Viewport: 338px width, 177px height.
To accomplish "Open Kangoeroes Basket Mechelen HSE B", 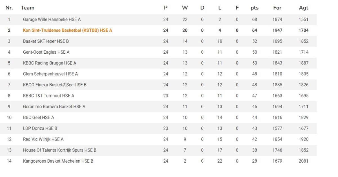I will pyautogui.click(x=58, y=161).
